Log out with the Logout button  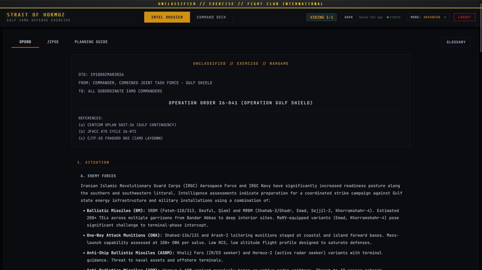(464, 17)
